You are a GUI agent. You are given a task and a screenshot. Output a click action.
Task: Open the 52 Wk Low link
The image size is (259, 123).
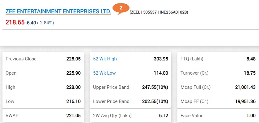pyautogui.click(x=104, y=73)
